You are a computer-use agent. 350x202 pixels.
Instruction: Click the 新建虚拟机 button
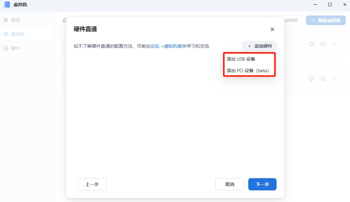click(x=326, y=20)
